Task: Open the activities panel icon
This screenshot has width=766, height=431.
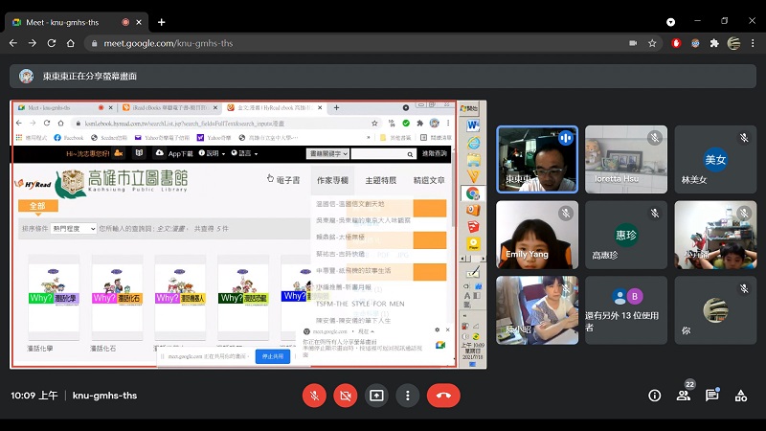Action: click(x=740, y=395)
